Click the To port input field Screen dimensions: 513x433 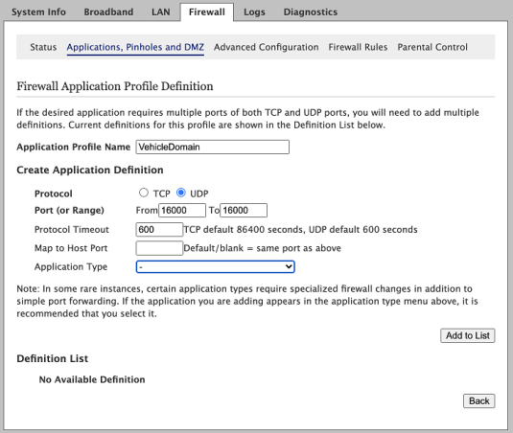click(x=244, y=210)
